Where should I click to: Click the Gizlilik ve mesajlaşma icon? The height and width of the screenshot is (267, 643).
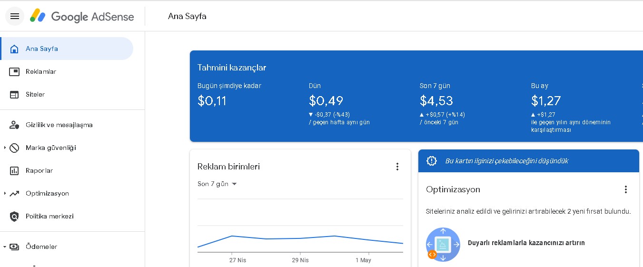coord(14,125)
